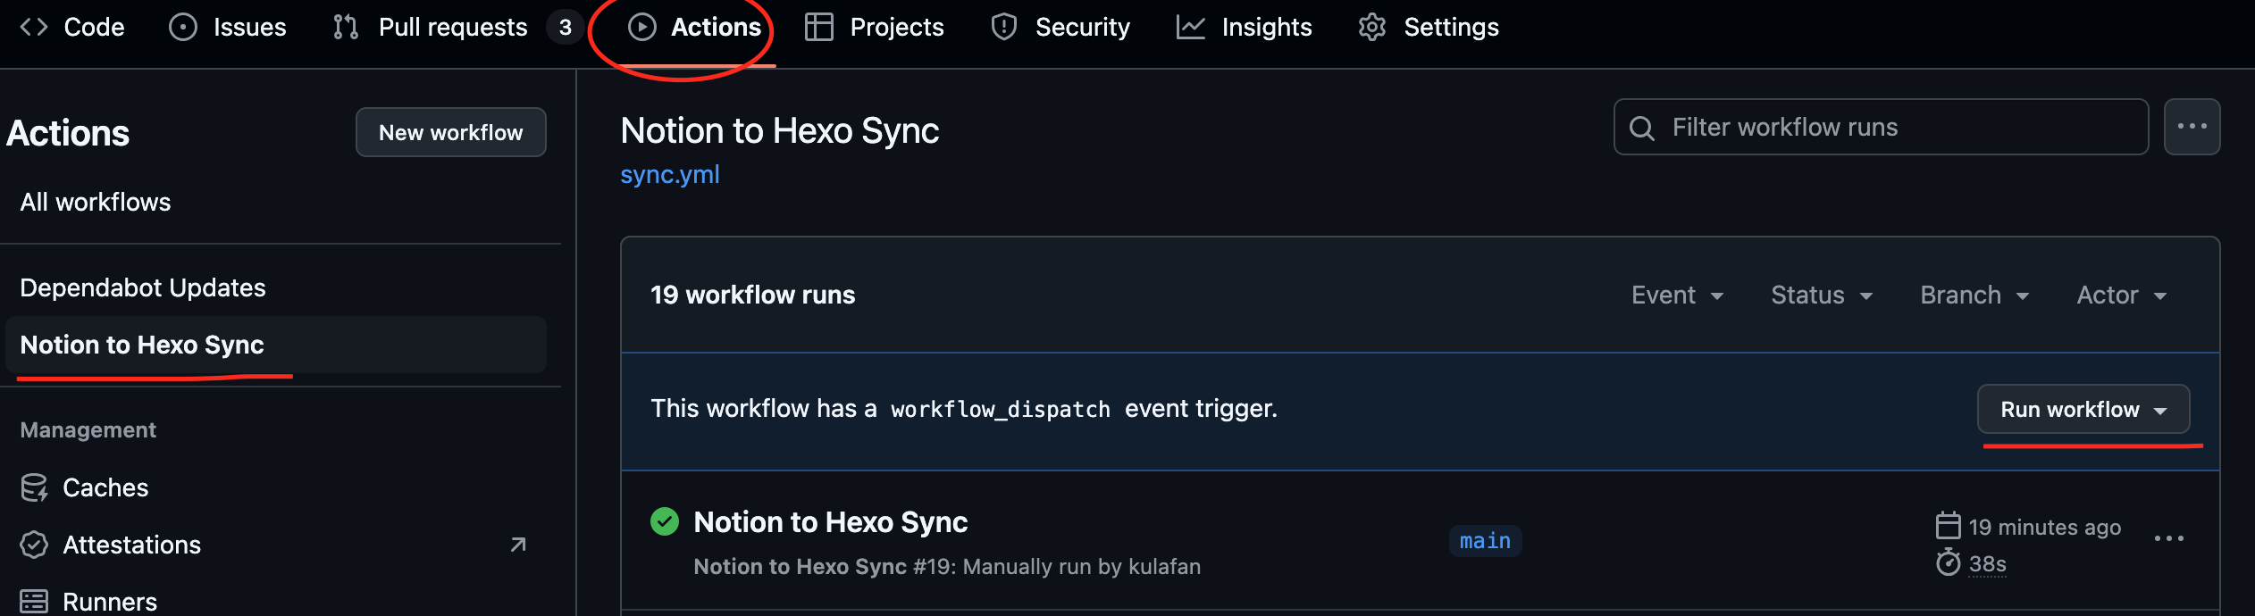Open Runners management page
Viewport: 2255px width, 616px height.
110,602
